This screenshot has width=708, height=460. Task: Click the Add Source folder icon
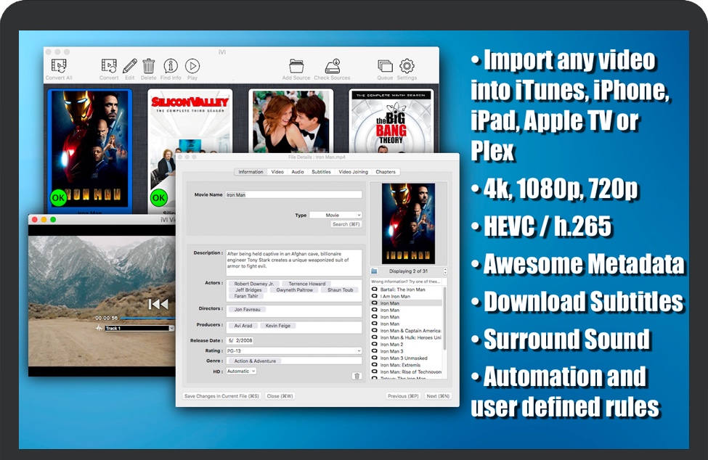point(296,66)
